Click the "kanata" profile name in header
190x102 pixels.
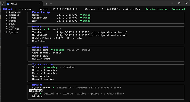[x=44, y=9]
